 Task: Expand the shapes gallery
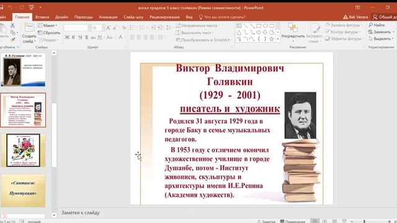click(278, 39)
